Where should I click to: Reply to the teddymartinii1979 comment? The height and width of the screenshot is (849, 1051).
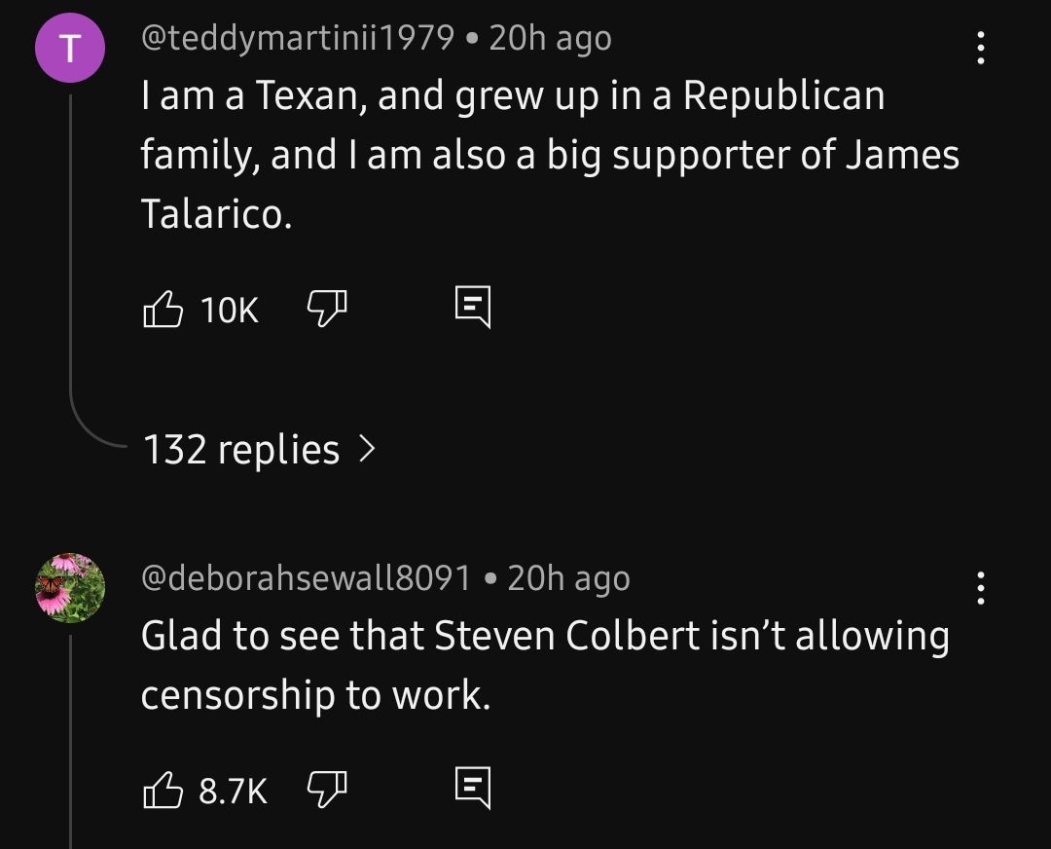(474, 310)
